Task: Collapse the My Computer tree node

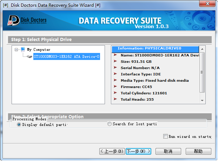Action: tap(16, 50)
